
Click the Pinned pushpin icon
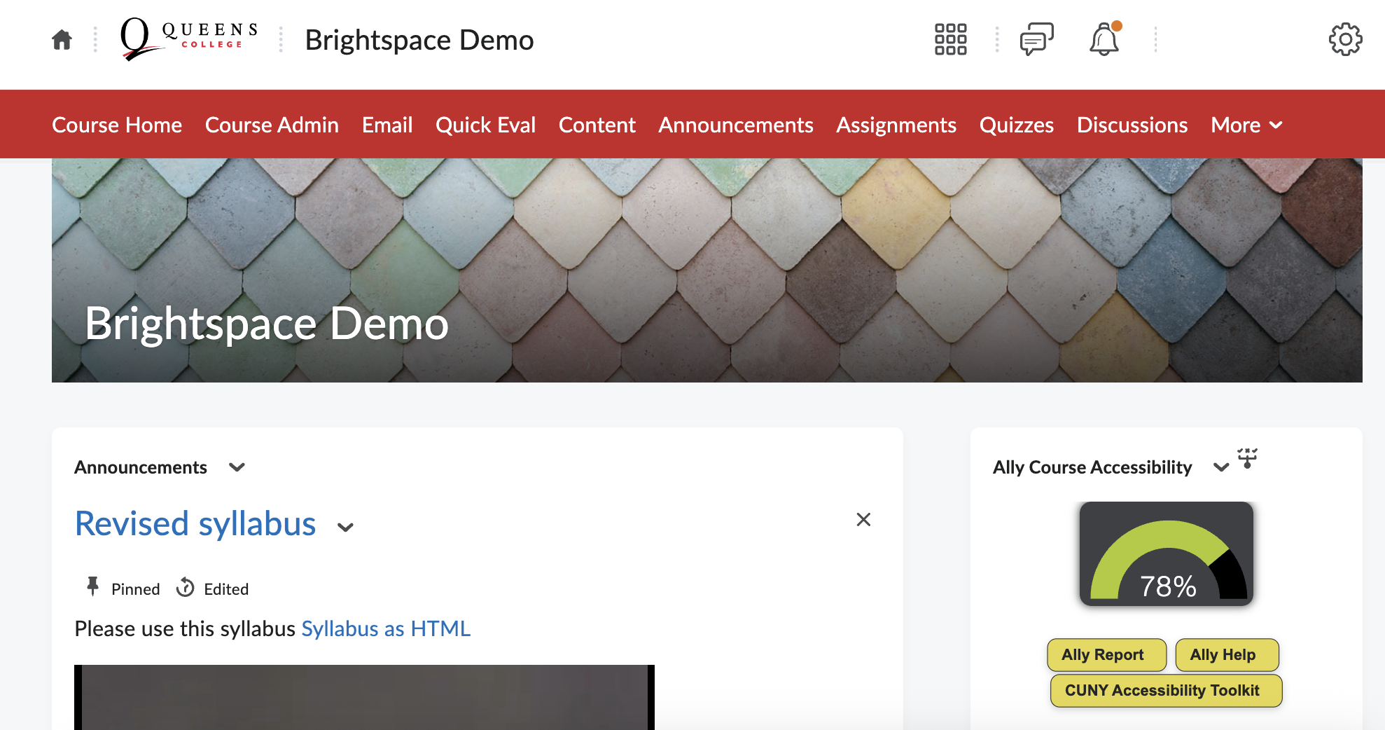point(92,586)
